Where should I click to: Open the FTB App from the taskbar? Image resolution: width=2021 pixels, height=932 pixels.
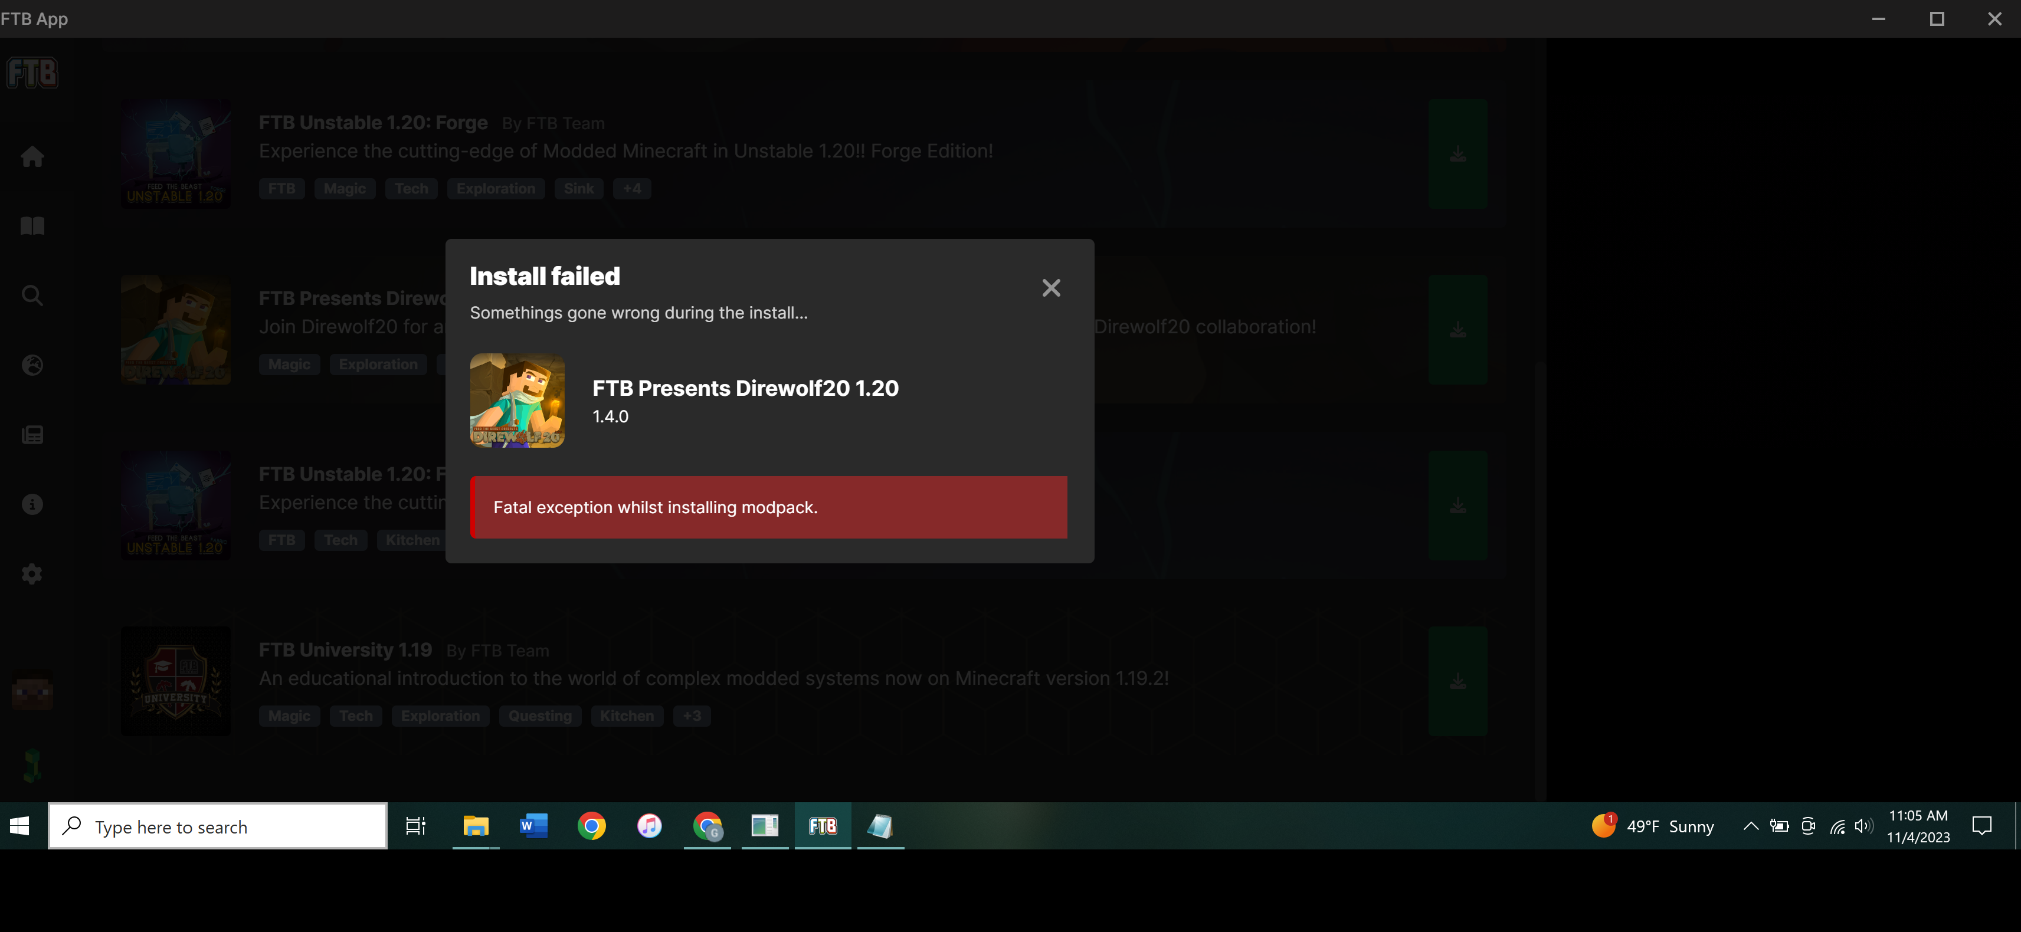[x=821, y=826]
